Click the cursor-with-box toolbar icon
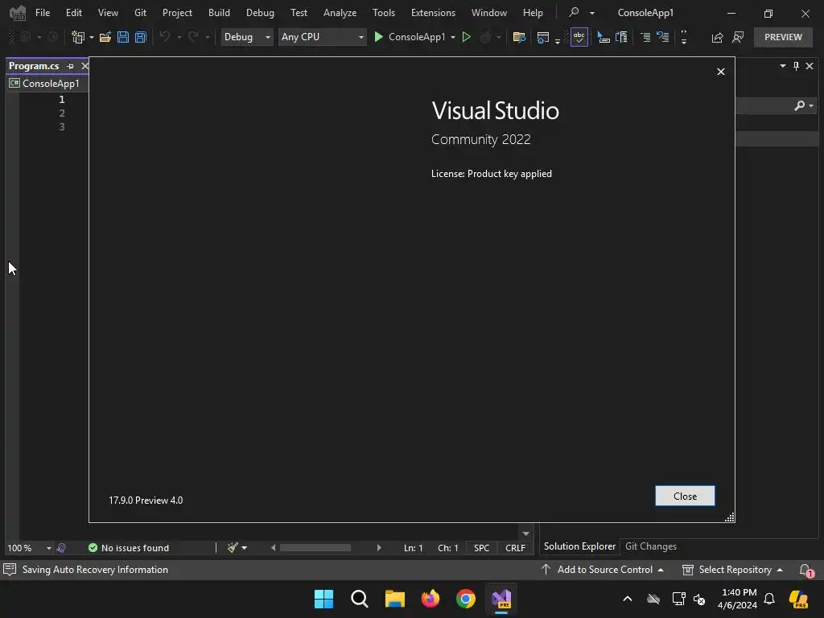The width and height of the screenshot is (824, 618). point(604,37)
